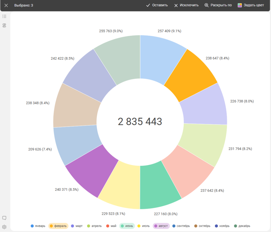The width and height of the screenshot is (271, 232).
Task: Click the filter blocks icon in sidebar
Action: click(4, 25)
